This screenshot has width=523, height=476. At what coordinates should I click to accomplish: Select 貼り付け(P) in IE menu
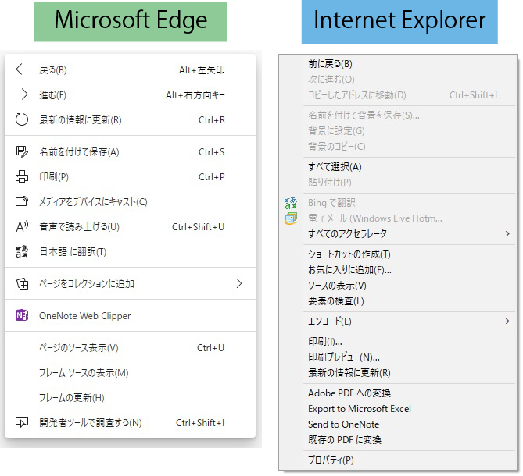tap(398, 182)
